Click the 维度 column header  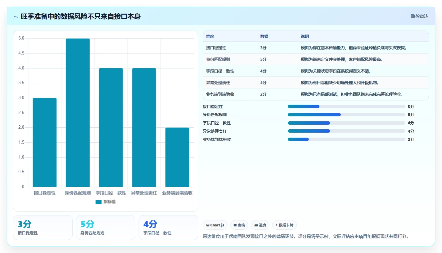click(210, 37)
